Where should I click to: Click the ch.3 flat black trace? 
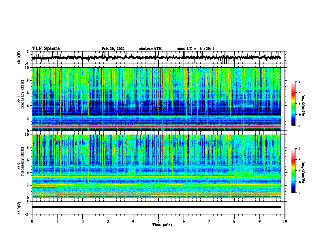(x=156, y=207)
